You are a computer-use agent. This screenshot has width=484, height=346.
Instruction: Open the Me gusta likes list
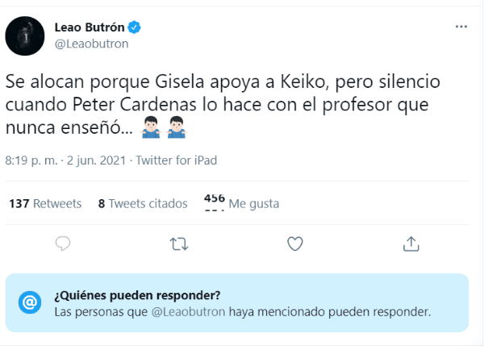tap(242, 203)
